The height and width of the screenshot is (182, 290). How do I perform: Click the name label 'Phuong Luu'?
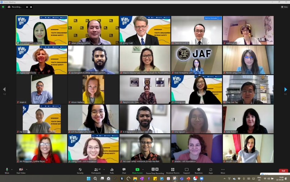(x=180, y=102)
